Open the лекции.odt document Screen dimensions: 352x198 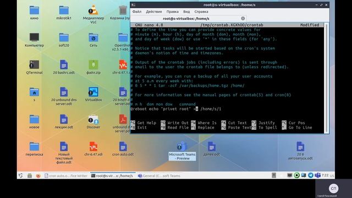[x=64, y=119]
